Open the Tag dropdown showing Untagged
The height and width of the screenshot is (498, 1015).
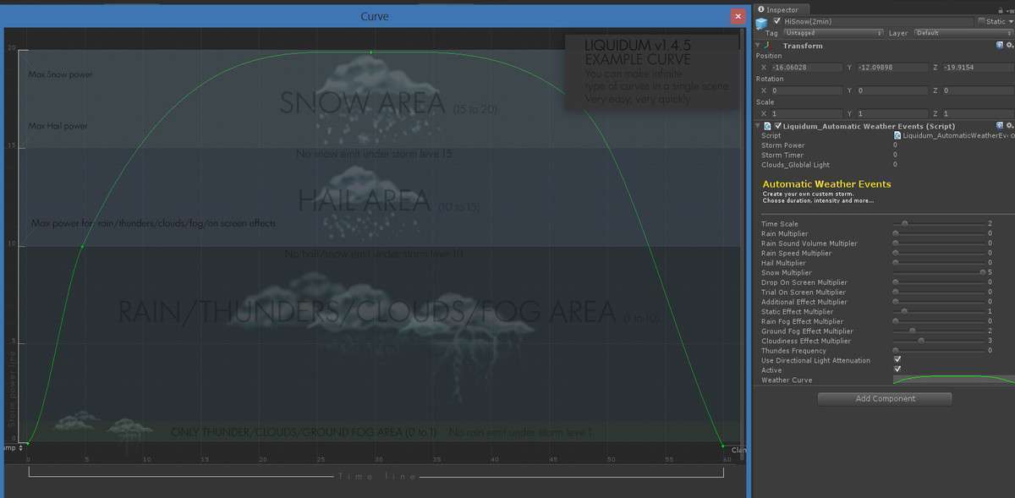(834, 33)
